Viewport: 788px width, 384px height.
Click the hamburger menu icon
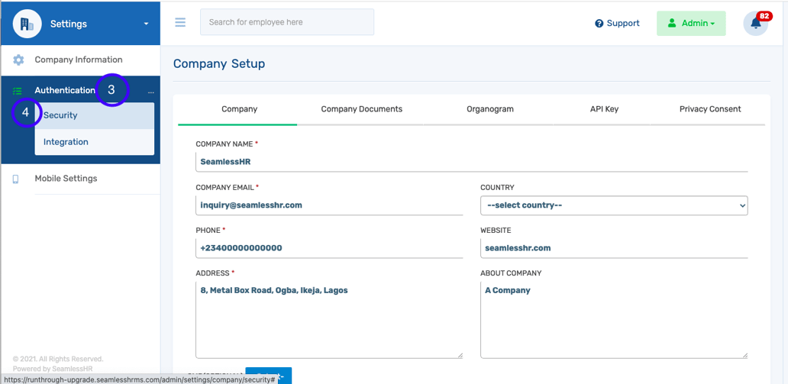[180, 23]
